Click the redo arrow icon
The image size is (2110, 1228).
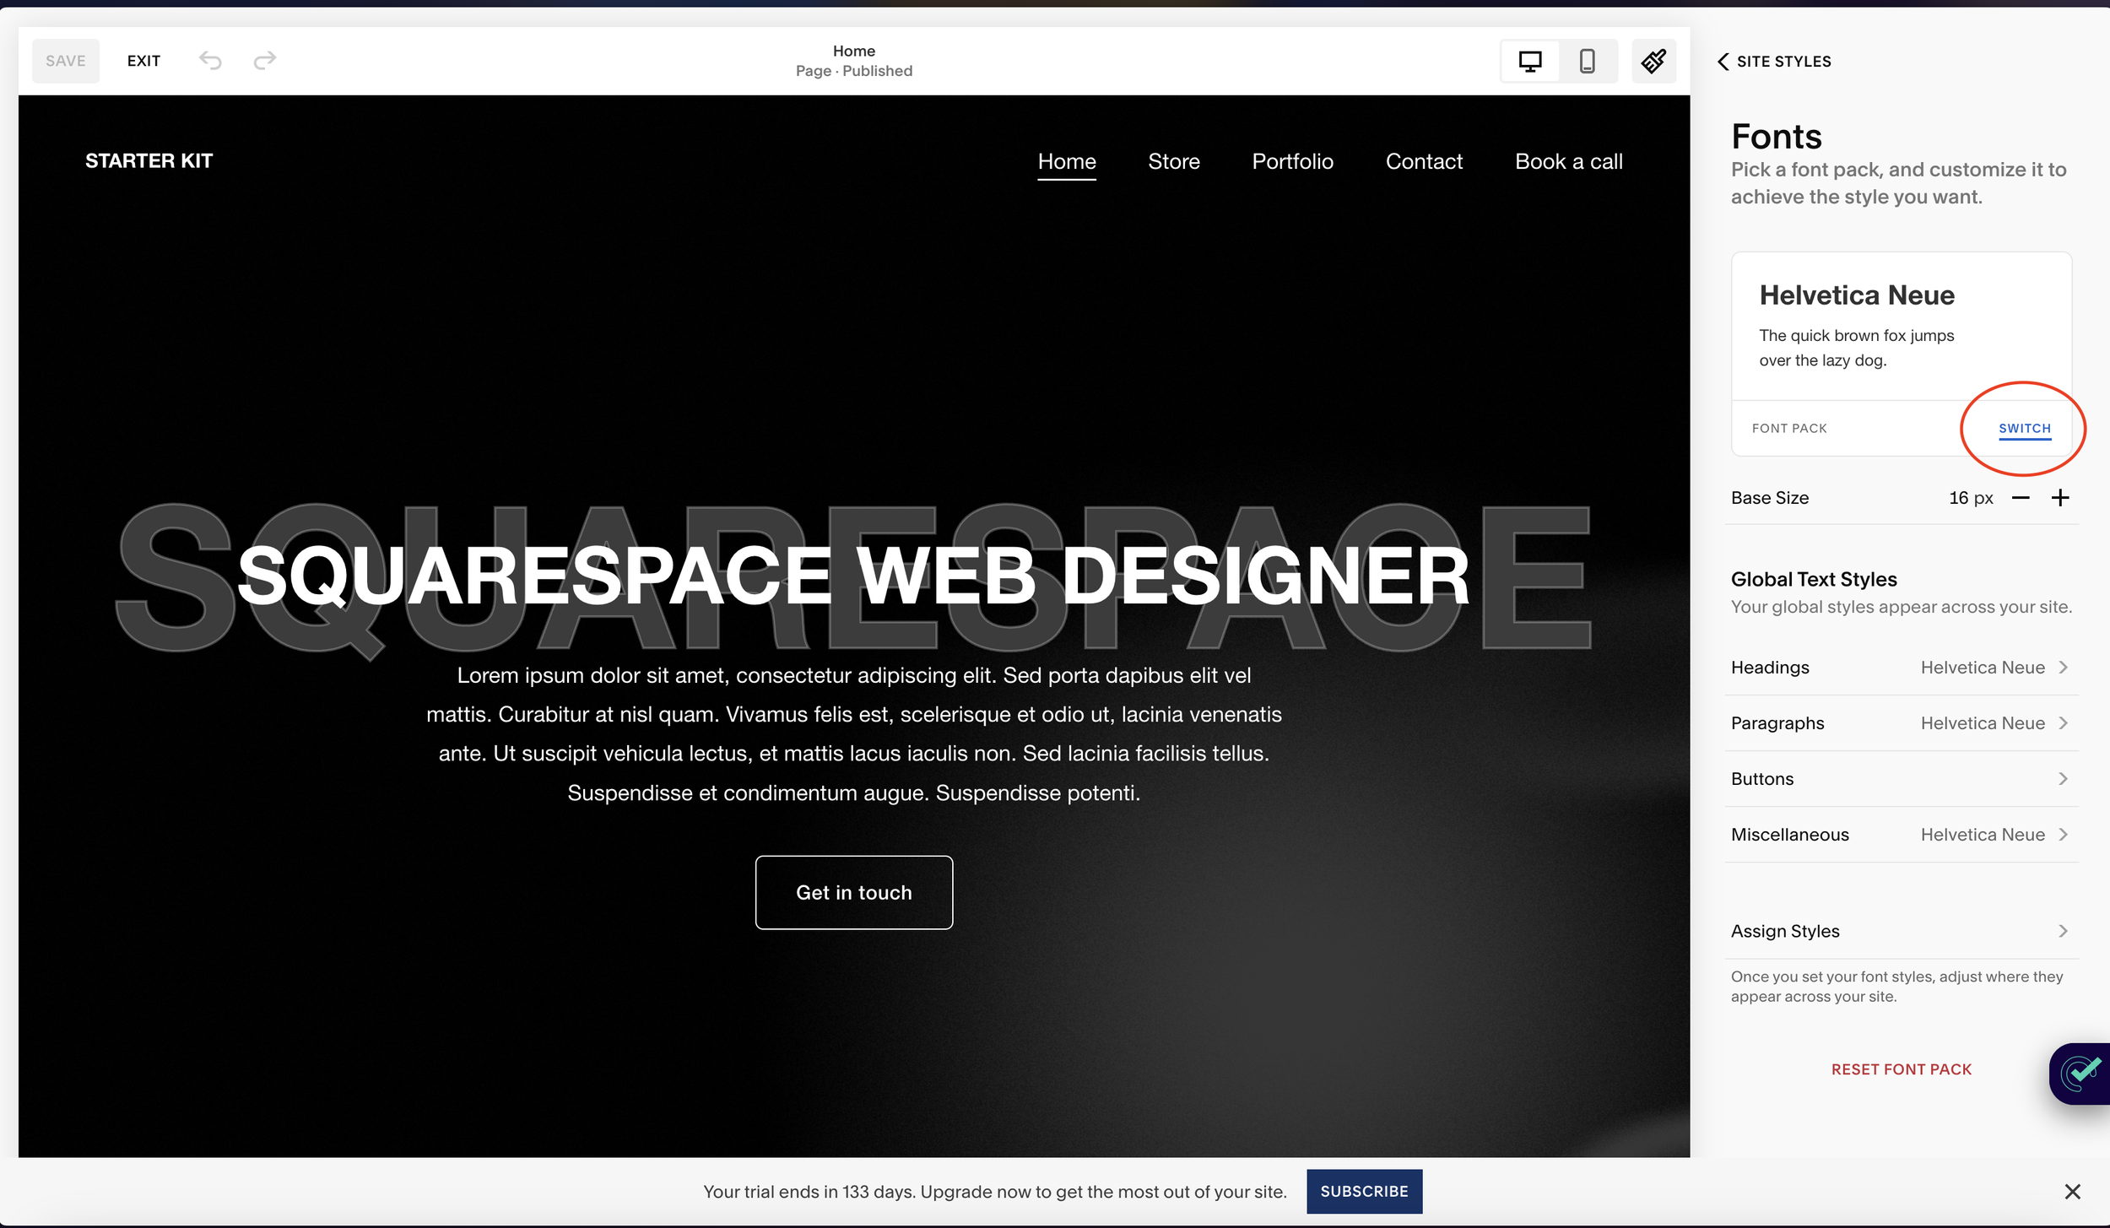(265, 61)
